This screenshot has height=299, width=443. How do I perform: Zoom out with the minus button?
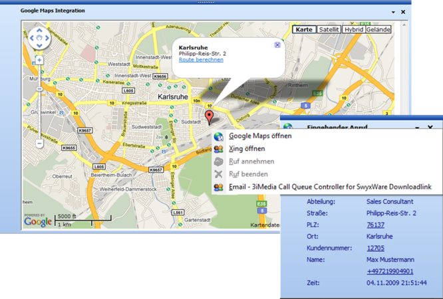click(x=39, y=143)
